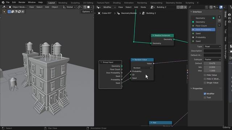The width and height of the screenshot is (232, 130).
Task: Enable the Hide in Modifier checkbox
Action: coord(205,79)
